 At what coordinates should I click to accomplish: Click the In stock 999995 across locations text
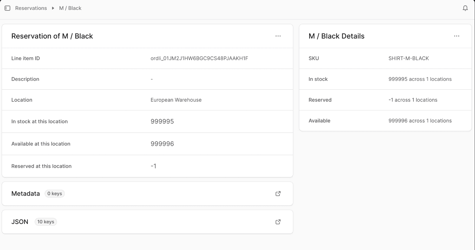click(420, 79)
